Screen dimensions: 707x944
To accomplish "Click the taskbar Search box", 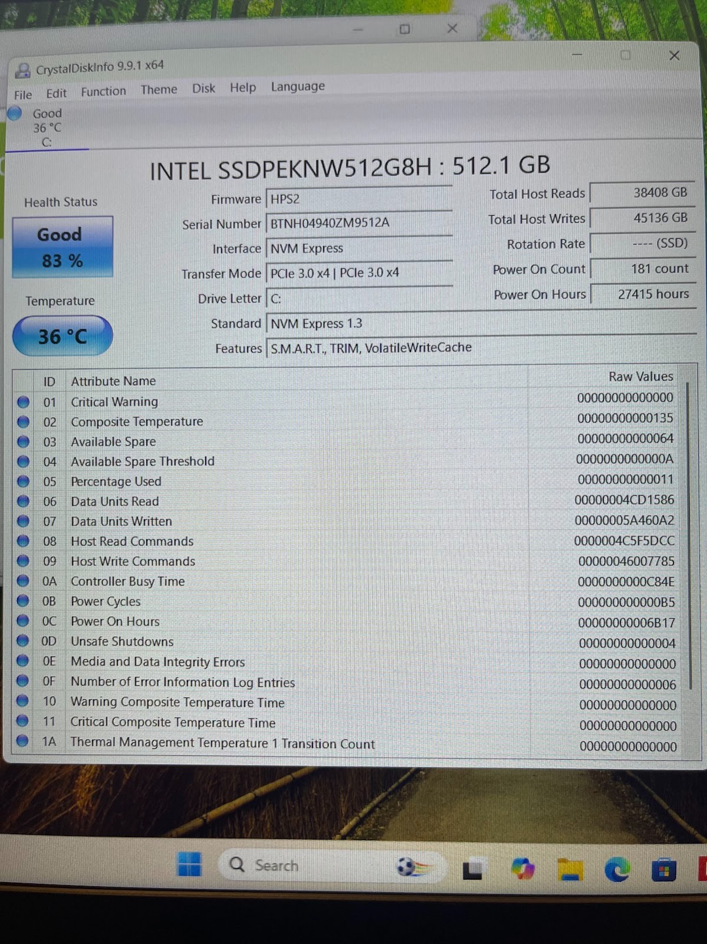I will tap(333, 866).
